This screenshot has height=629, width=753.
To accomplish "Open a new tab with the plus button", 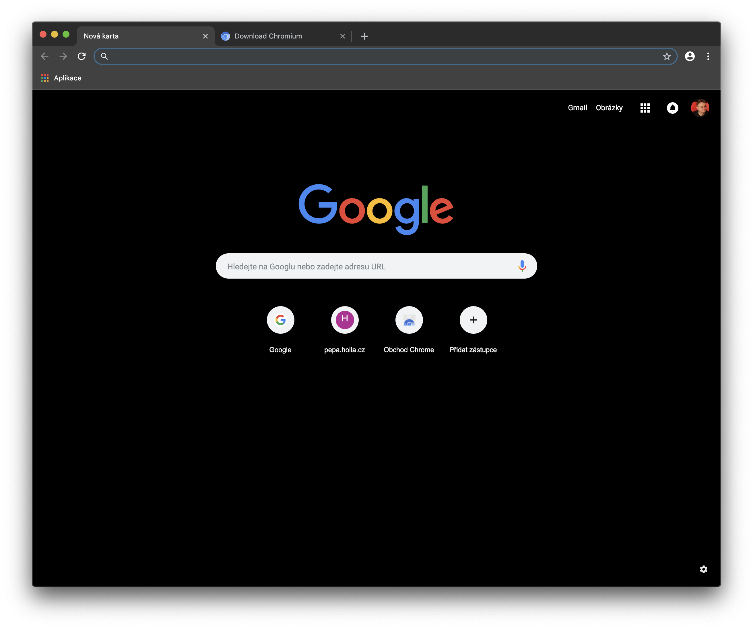I will click(x=364, y=36).
